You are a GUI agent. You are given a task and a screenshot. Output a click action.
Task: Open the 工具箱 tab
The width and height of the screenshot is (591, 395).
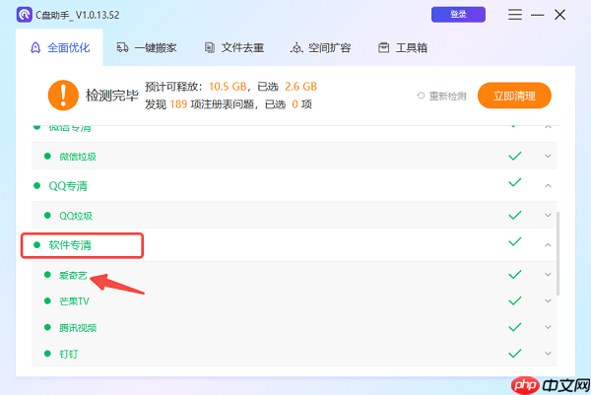(403, 48)
